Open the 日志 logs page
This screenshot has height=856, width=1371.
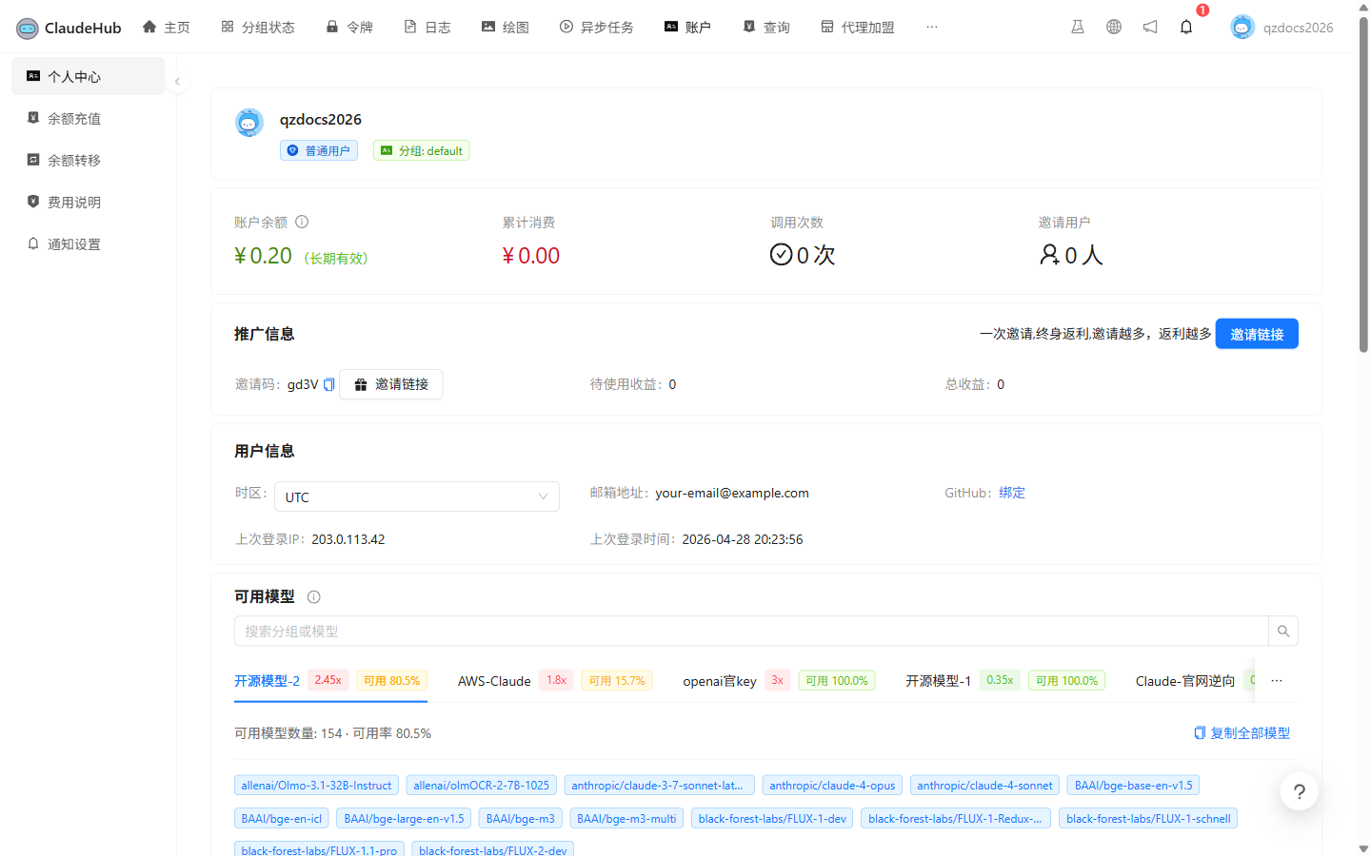tap(427, 28)
